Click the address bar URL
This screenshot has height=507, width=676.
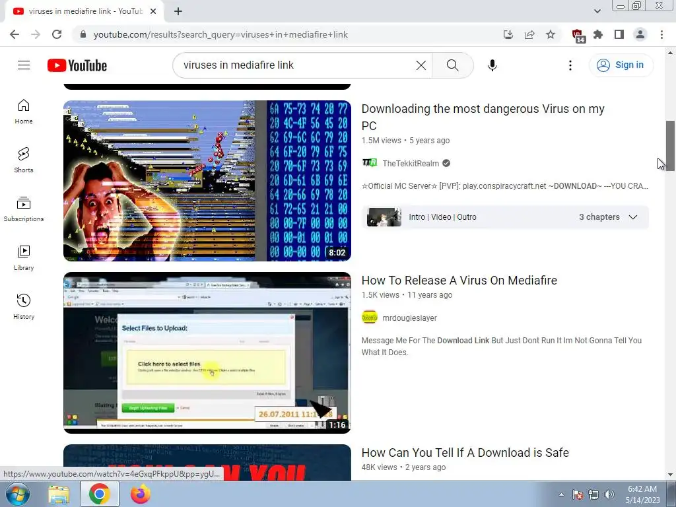click(220, 34)
